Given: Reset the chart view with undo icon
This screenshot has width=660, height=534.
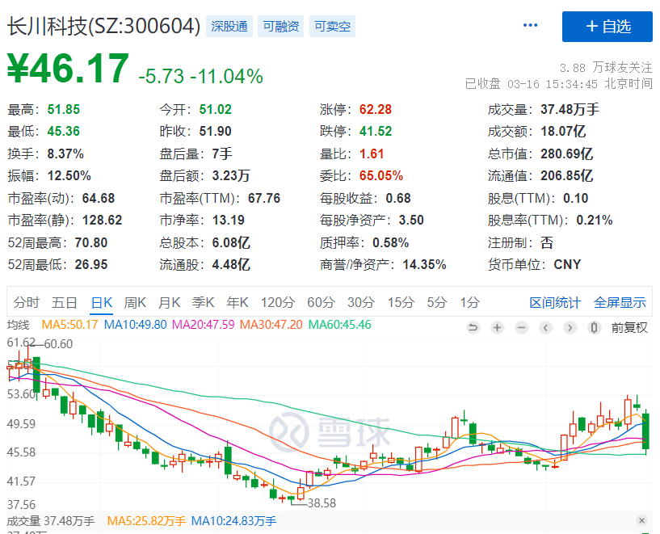Looking at the screenshot, I should 473,327.
